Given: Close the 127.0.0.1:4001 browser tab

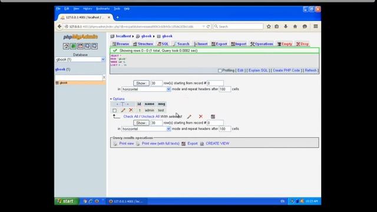Looking at the screenshot, I should [109, 17].
